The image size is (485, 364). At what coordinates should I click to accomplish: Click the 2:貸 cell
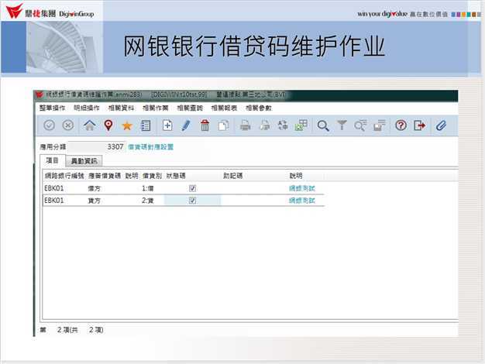click(148, 201)
